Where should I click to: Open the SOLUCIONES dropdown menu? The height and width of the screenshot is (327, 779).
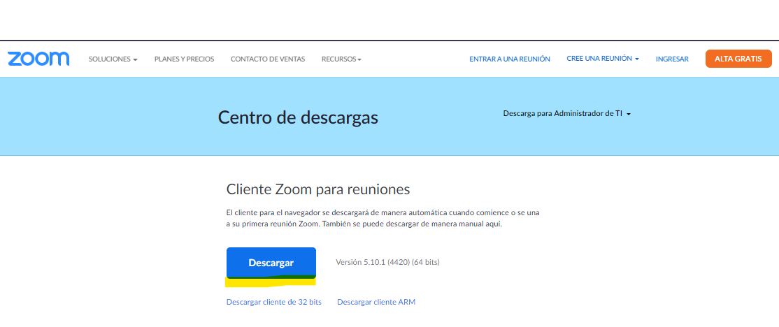point(113,59)
